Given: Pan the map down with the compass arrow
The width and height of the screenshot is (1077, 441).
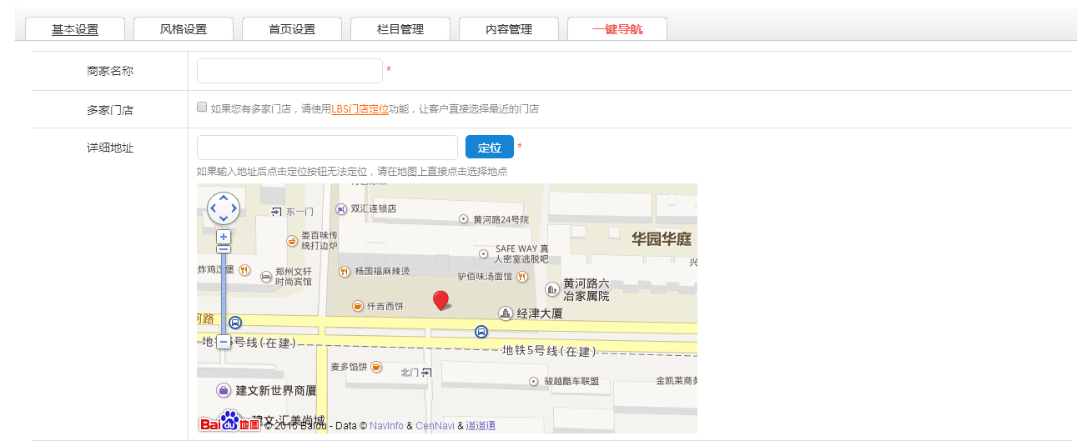Looking at the screenshot, I should 224,218.
